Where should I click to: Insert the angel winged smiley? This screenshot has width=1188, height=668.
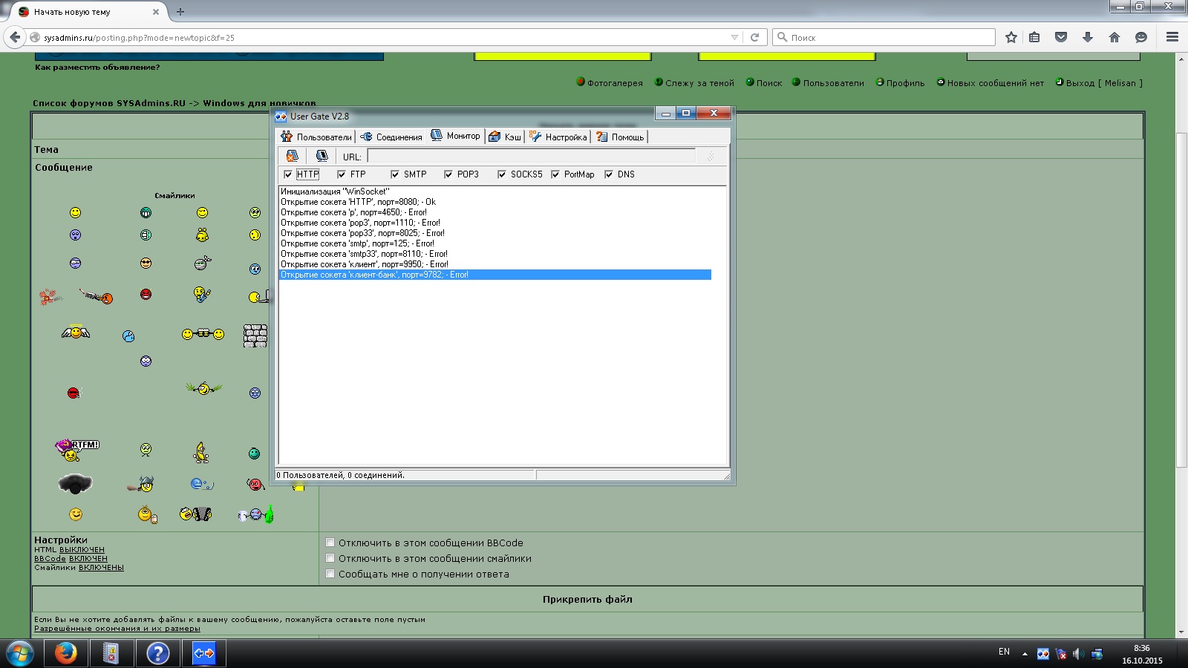tap(76, 333)
